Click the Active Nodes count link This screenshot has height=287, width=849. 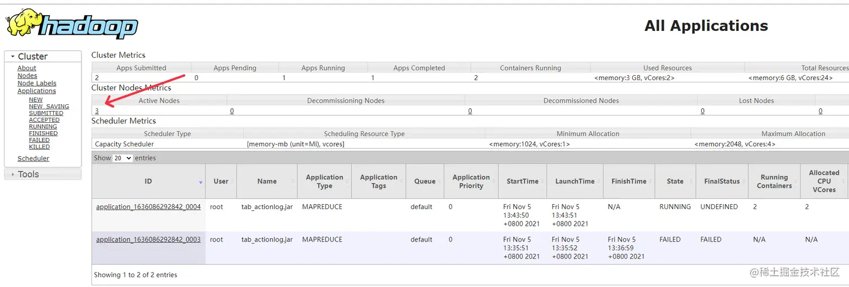point(97,111)
